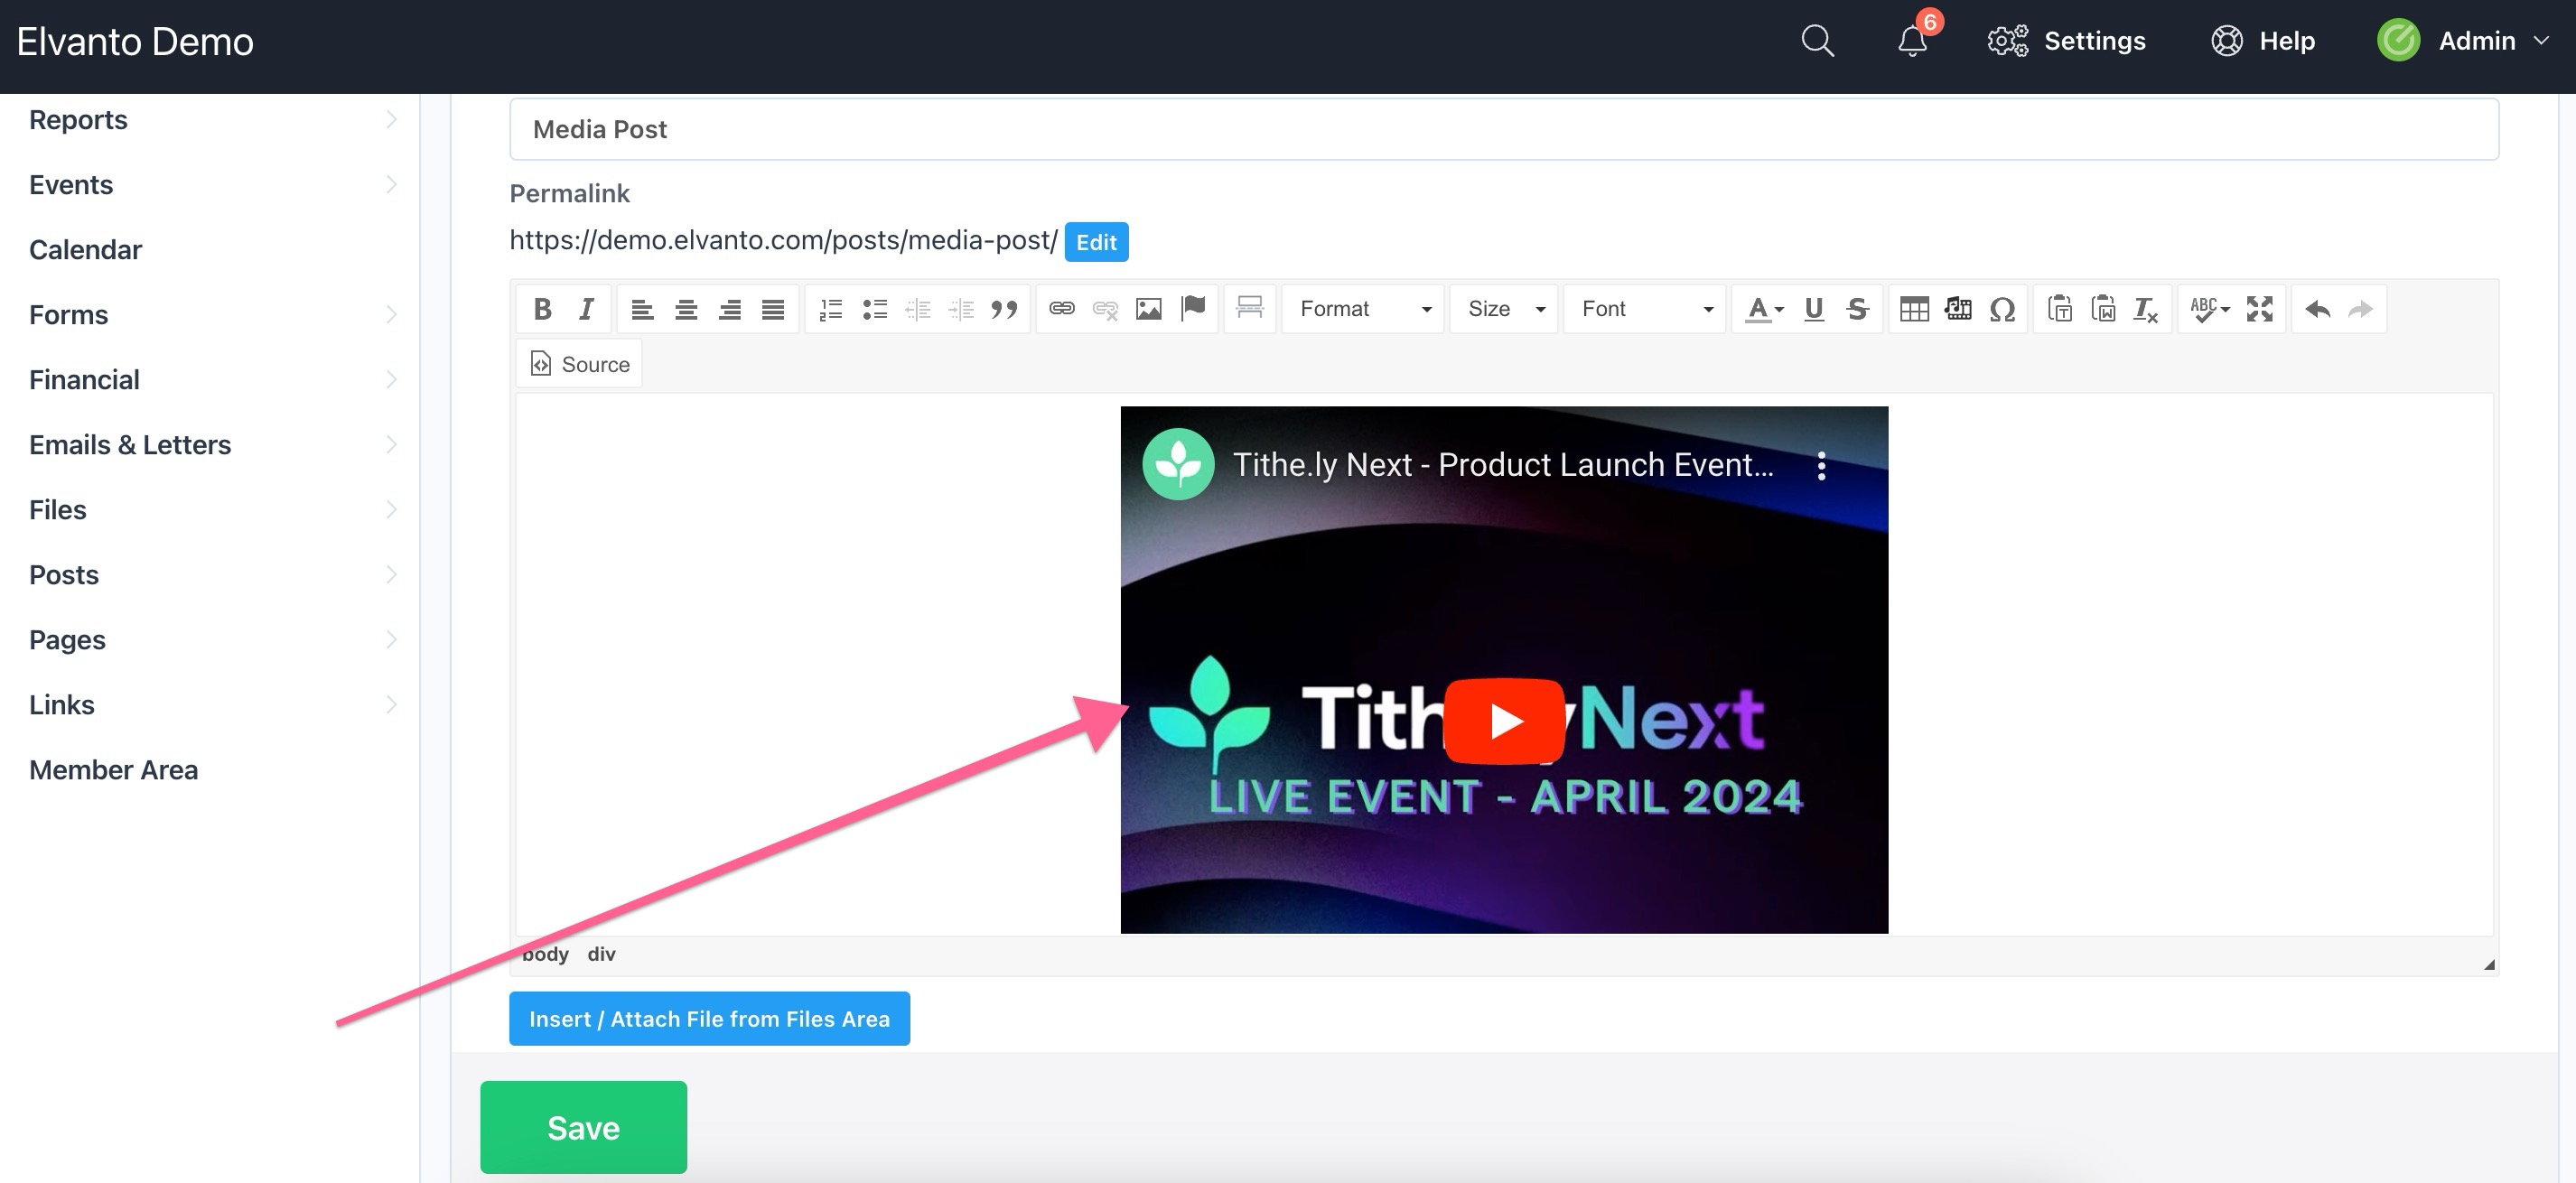
Task: Toggle bold formatting
Action: (x=541, y=309)
